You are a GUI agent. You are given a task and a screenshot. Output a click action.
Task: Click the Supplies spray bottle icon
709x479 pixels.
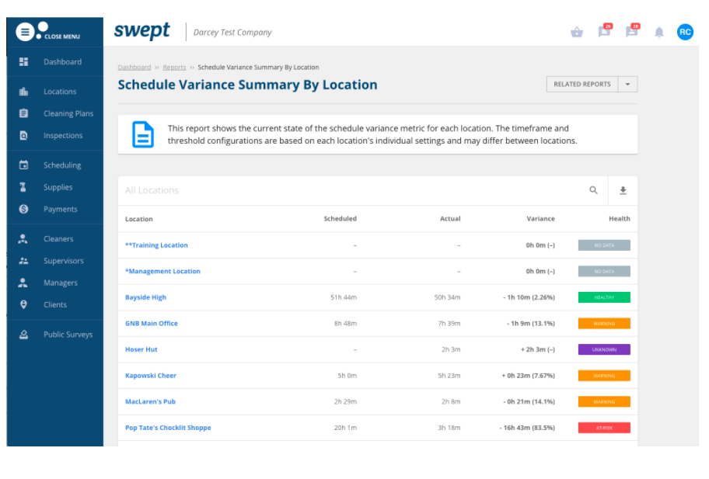(x=23, y=187)
